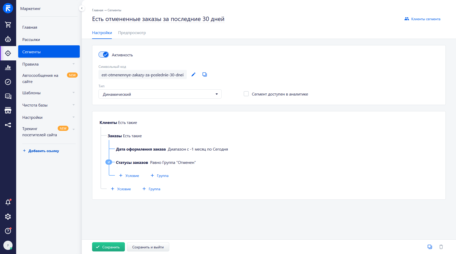Add Группа inside the Заказы group
Image resolution: width=456 pixels, height=254 pixels.
pos(160,176)
